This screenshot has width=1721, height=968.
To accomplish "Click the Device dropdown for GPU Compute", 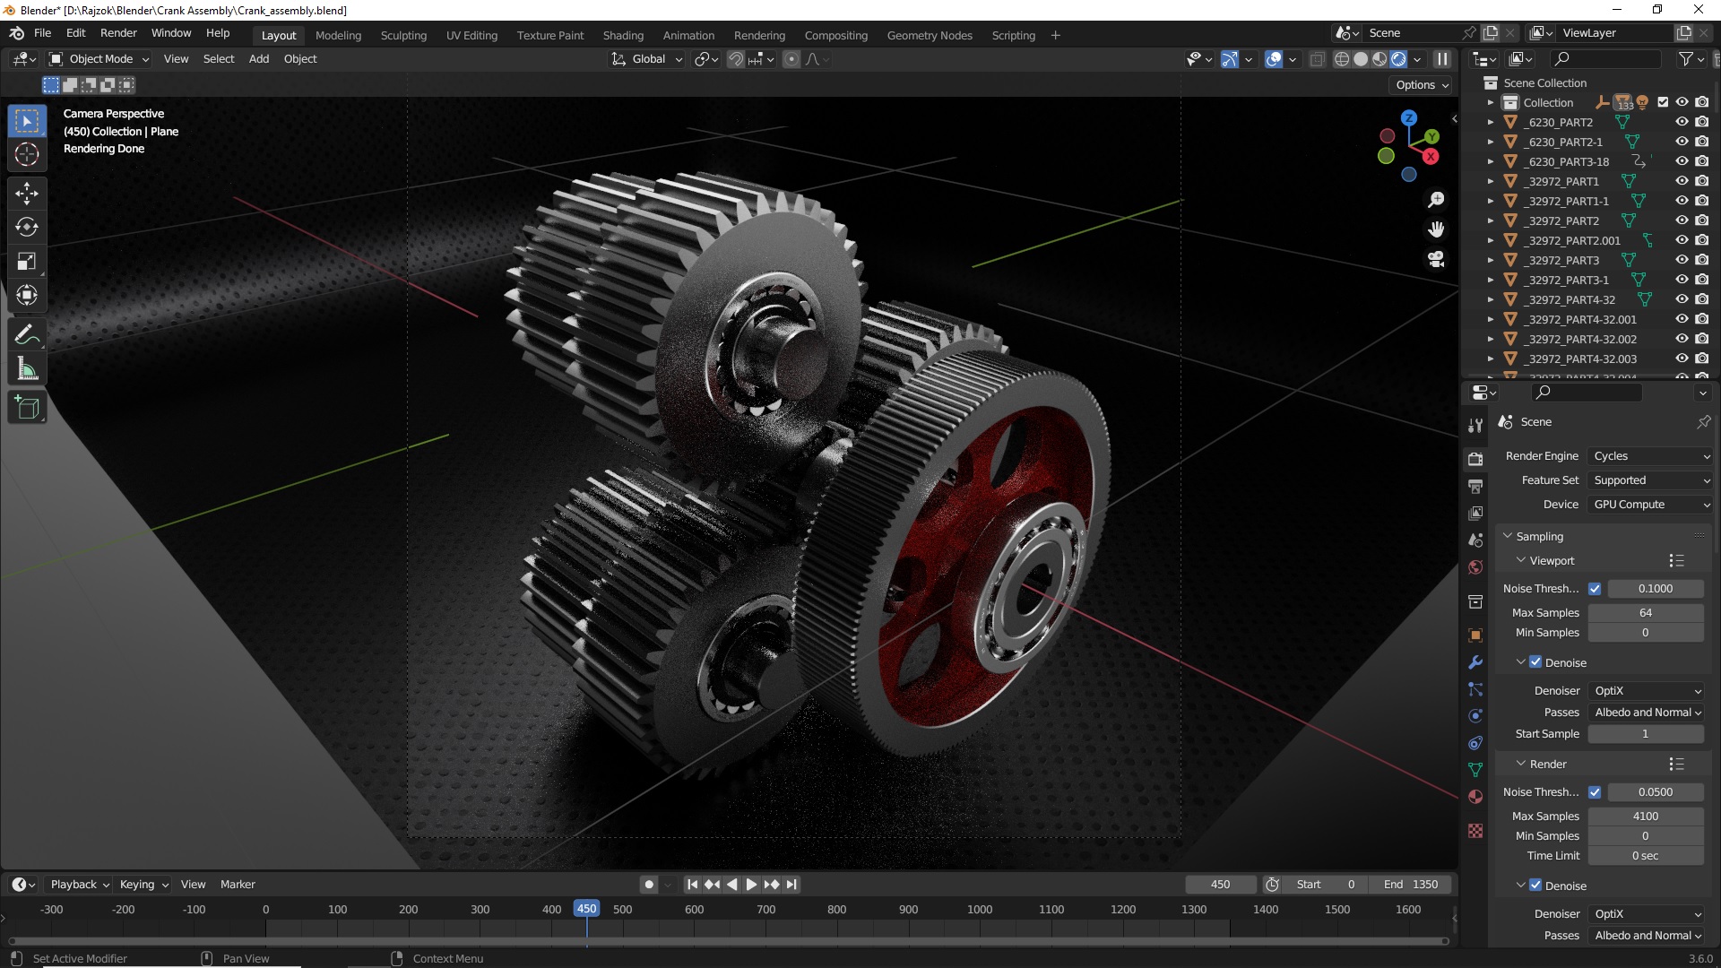I will pos(1644,504).
